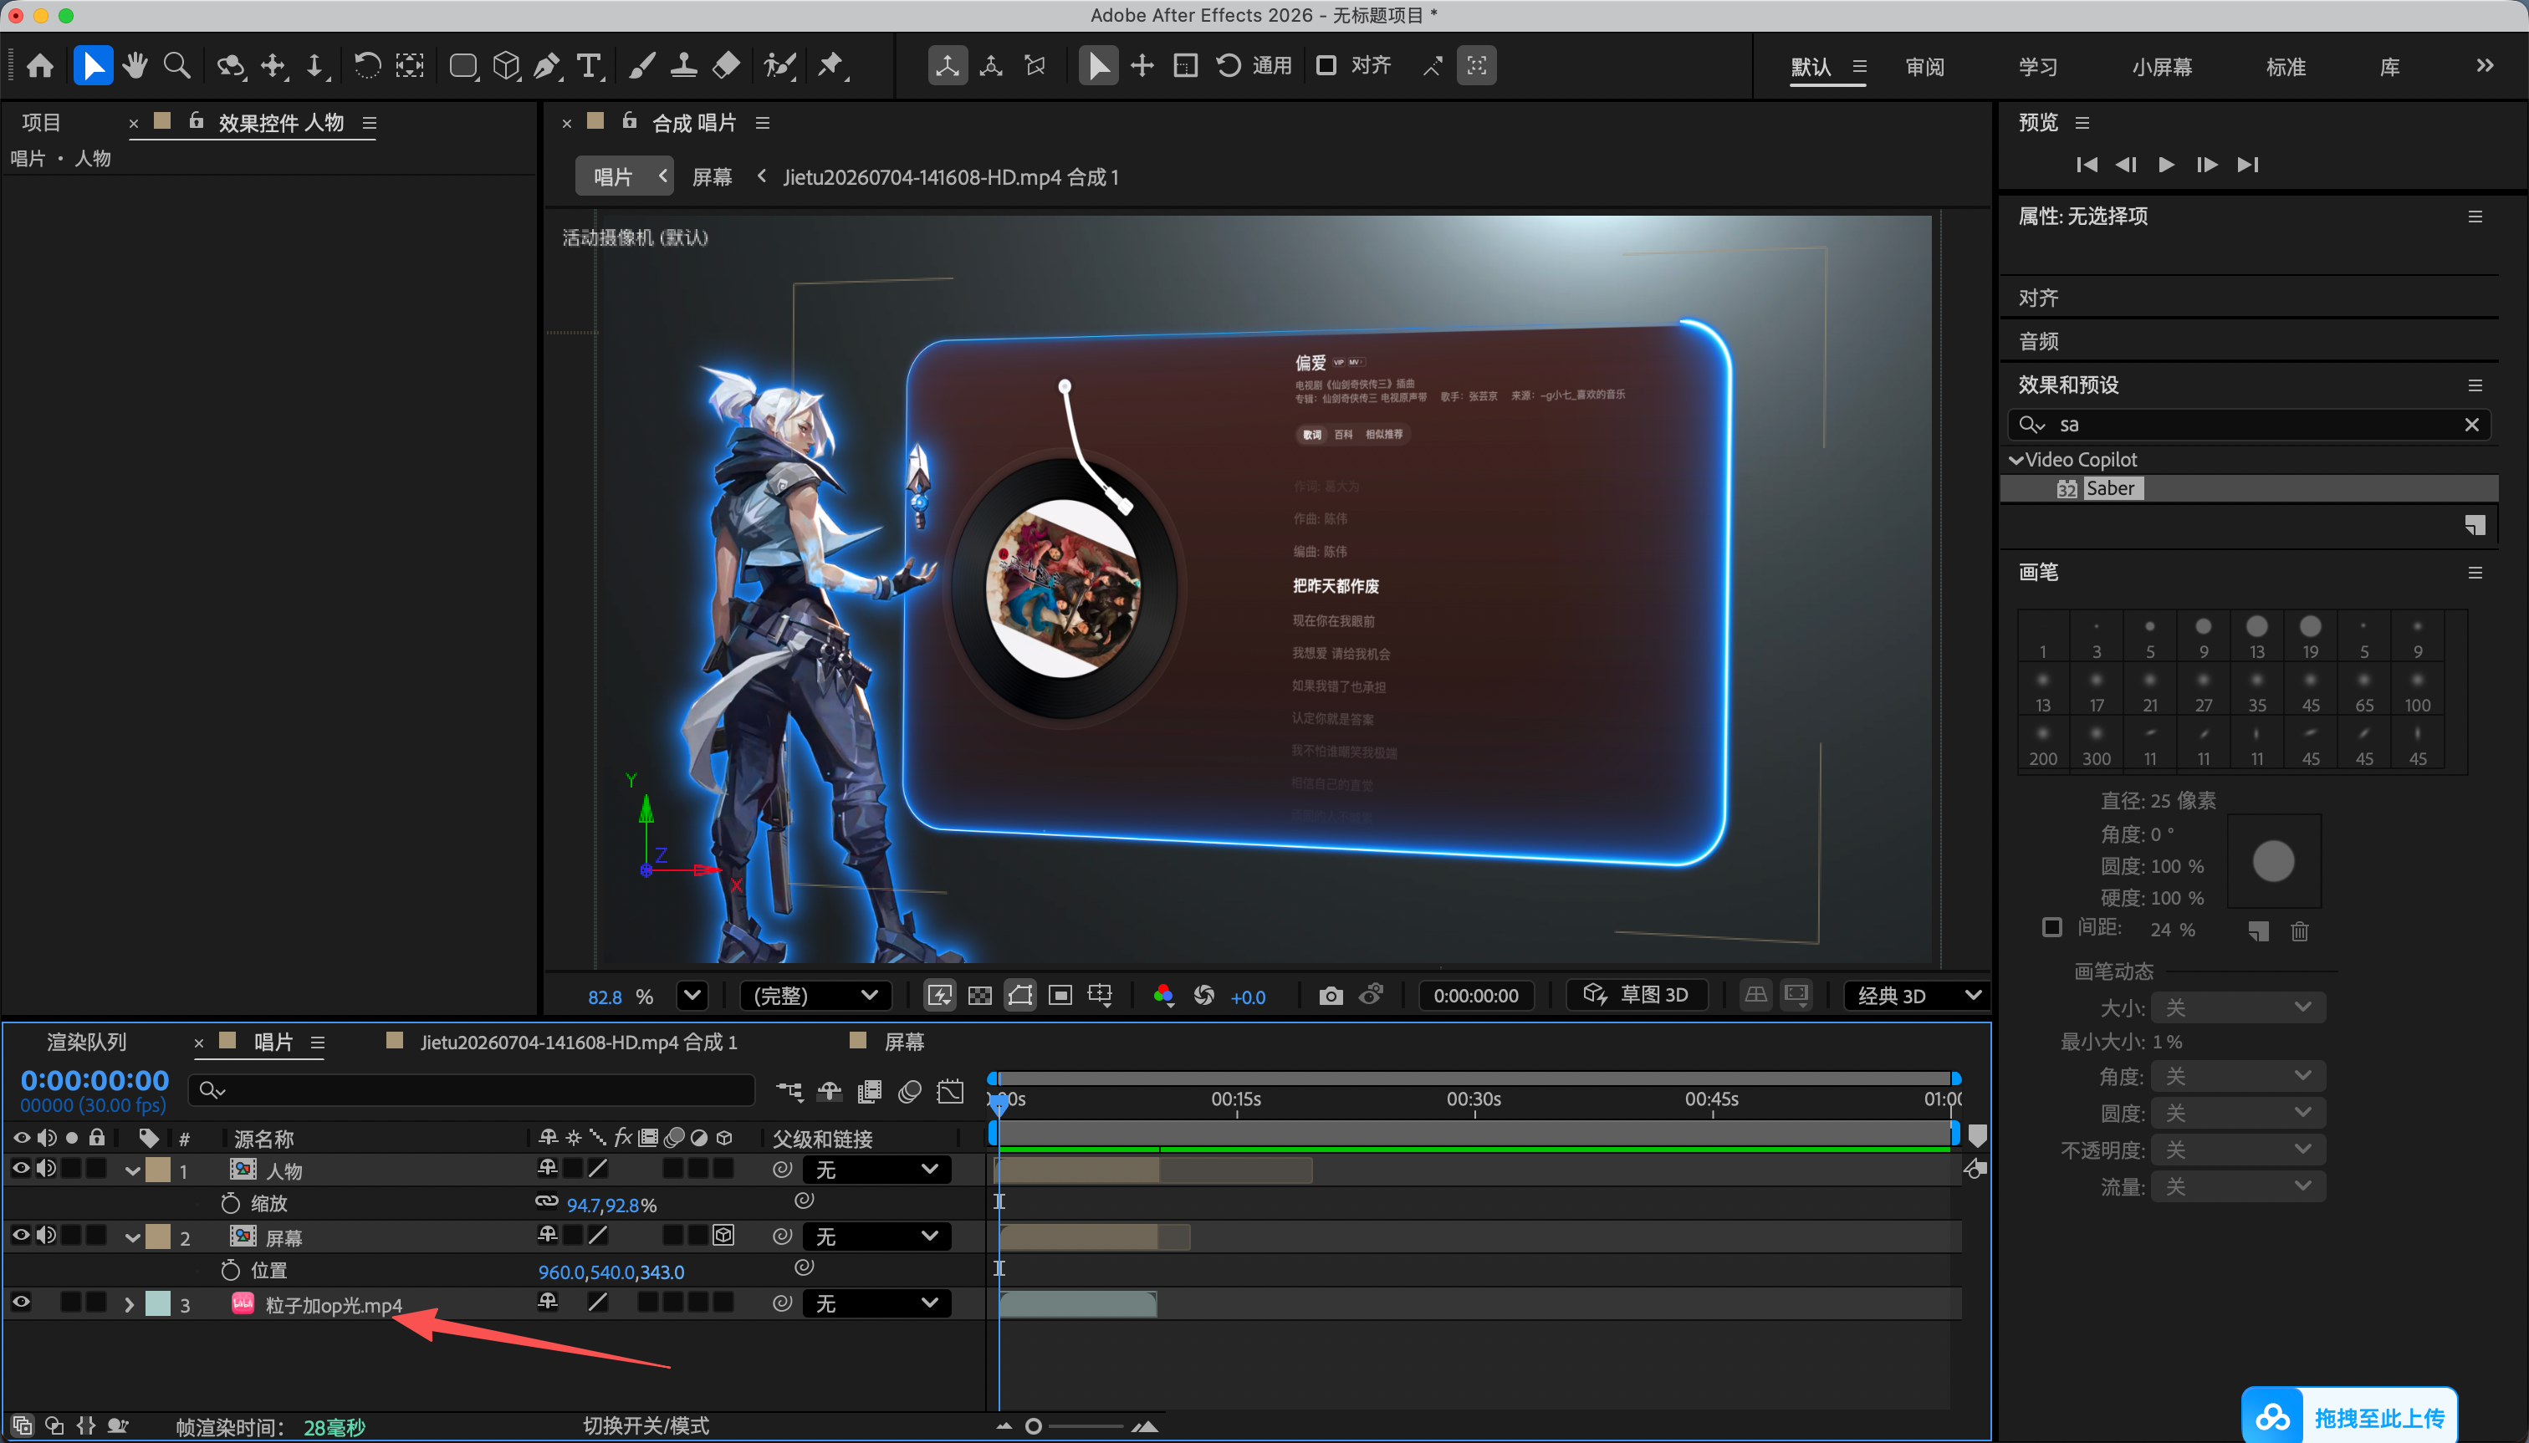Select the Pen tool in toolbar
Screen dimensions: 2529x1443
(x=547, y=66)
